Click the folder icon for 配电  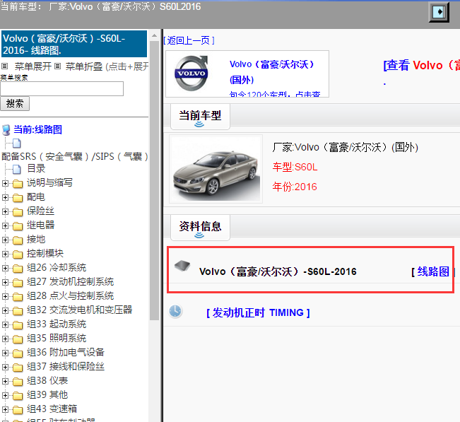(x=18, y=198)
